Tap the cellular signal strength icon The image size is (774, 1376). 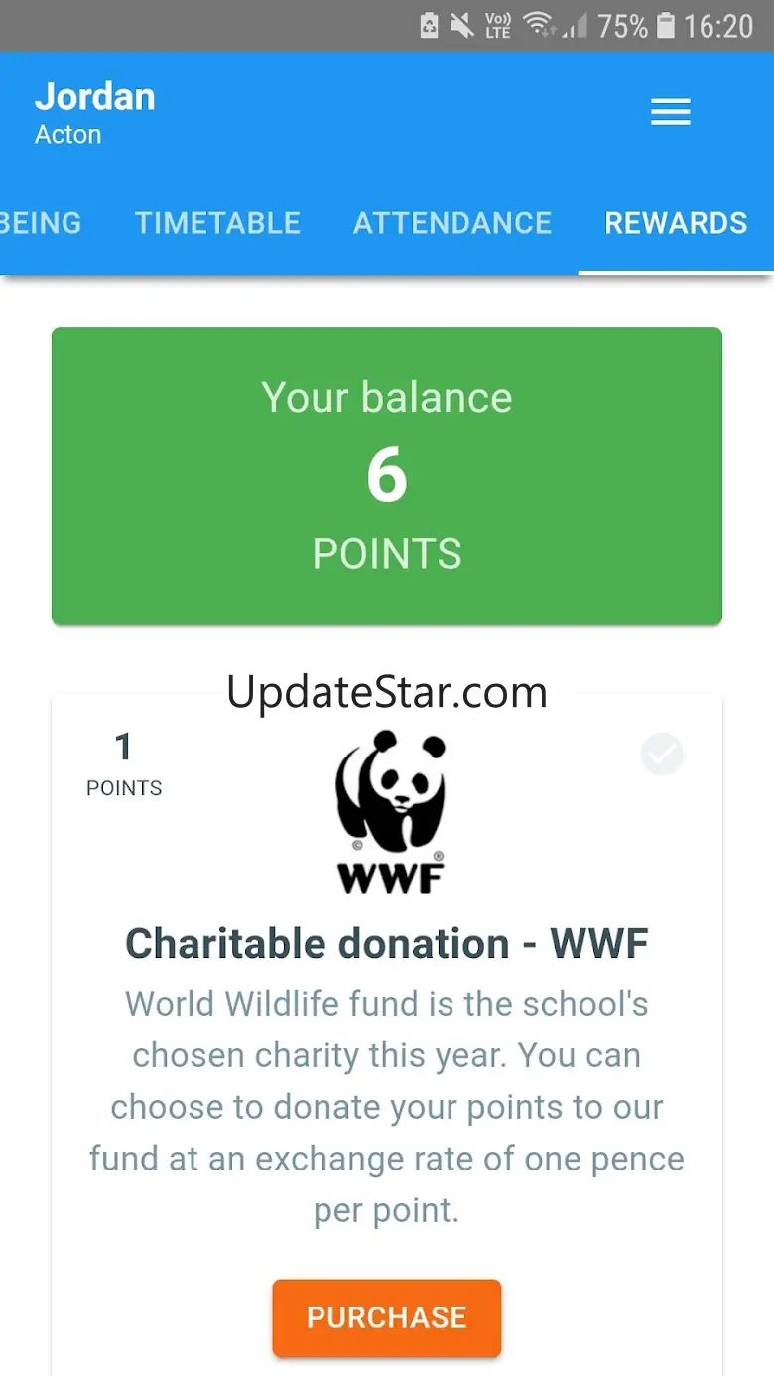(575, 25)
